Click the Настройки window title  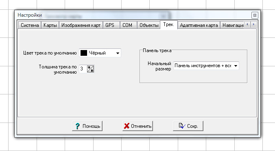(30, 15)
